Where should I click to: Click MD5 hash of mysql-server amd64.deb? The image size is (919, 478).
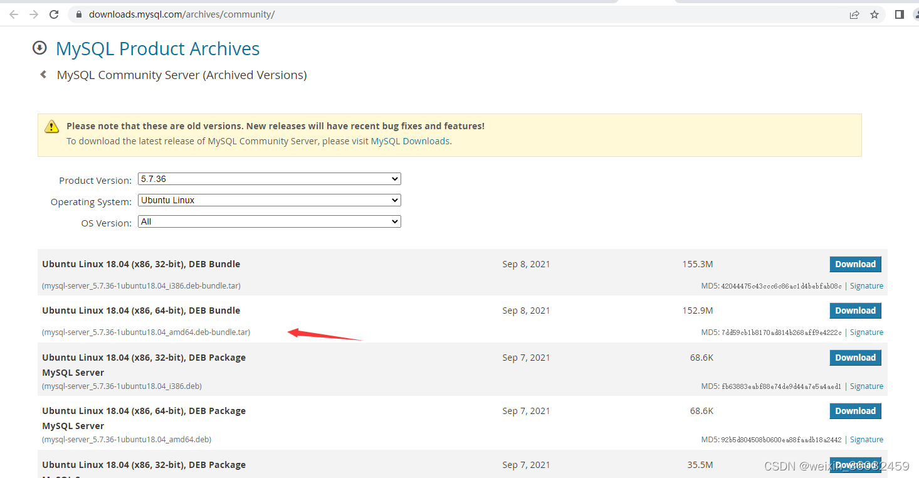pyautogui.click(x=781, y=440)
